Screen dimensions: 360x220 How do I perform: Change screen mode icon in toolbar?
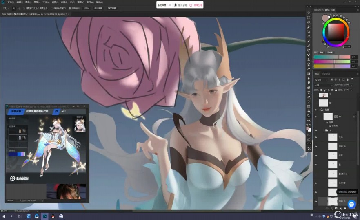[x=309, y=140]
